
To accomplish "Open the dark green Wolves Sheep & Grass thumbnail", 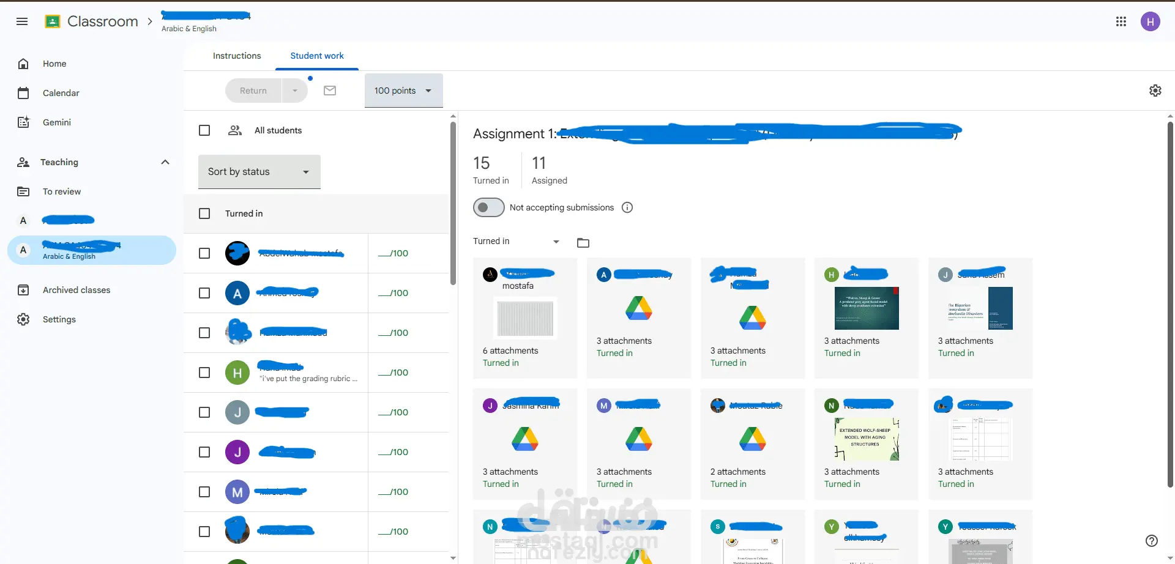I will 867,308.
